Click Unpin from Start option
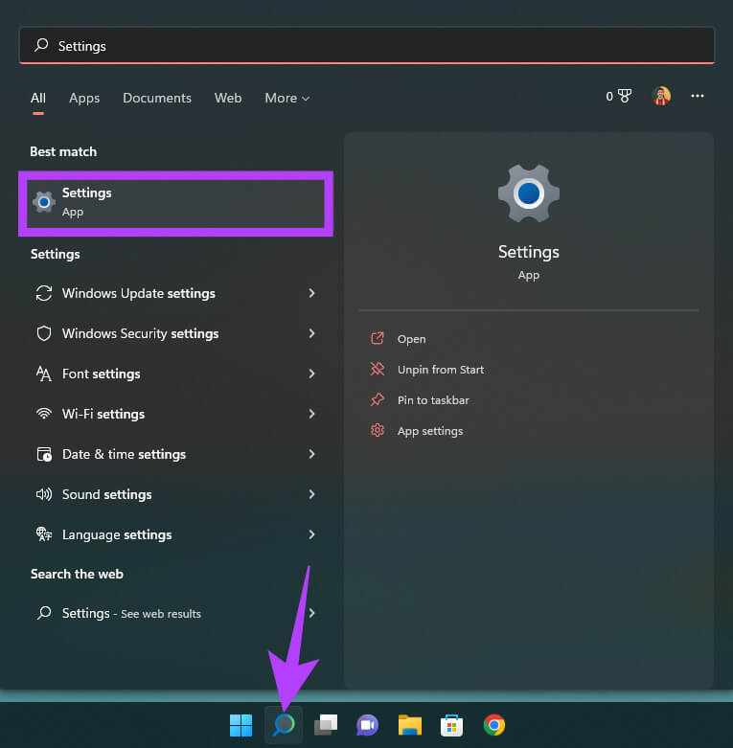The height and width of the screenshot is (748, 733). [441, 370]
